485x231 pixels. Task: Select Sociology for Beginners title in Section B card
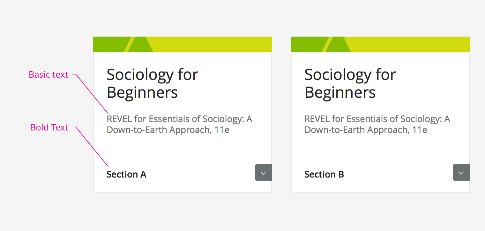coord(350,83)
